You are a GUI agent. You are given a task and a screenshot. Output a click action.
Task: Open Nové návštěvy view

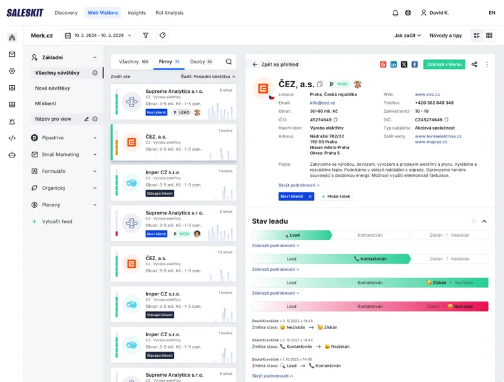[52, 88]
